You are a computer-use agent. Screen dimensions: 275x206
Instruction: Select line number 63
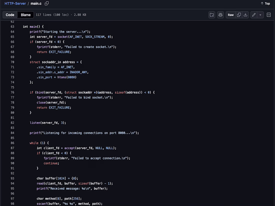(12, 27)
